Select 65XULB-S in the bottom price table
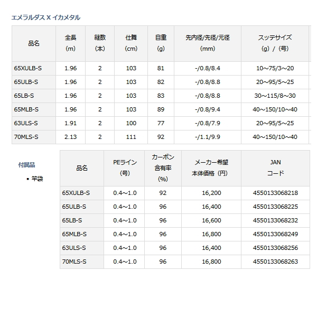This screenshot has height=317, width=317. [76, 193]
